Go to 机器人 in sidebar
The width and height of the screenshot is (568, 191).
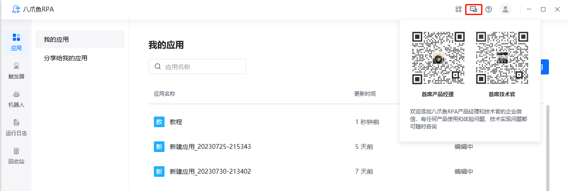pyautogui.click(x=16, y=99)
